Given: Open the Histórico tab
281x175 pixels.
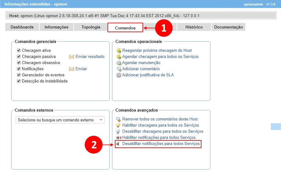Looking at the screenshot, I should point(194,27).
